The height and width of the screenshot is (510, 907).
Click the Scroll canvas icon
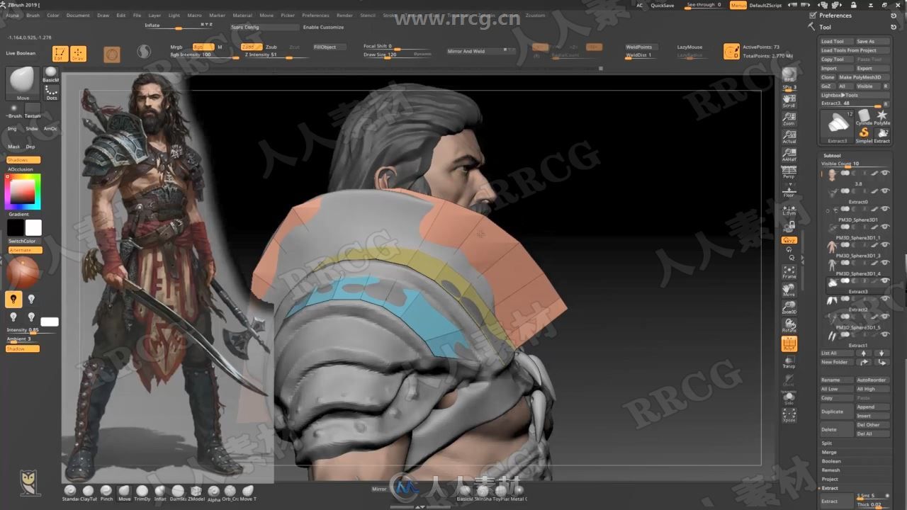point(789,101)
